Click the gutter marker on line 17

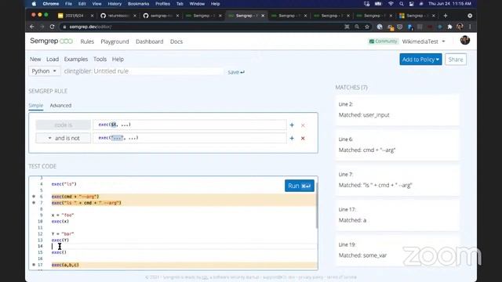point(34,265)
